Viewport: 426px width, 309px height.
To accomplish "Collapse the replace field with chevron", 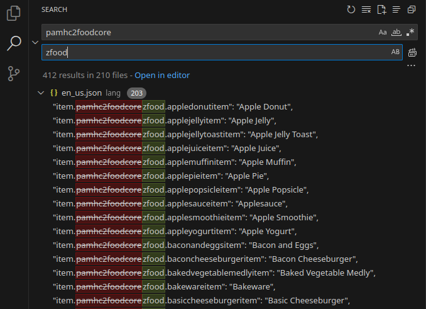I will 35,42.
